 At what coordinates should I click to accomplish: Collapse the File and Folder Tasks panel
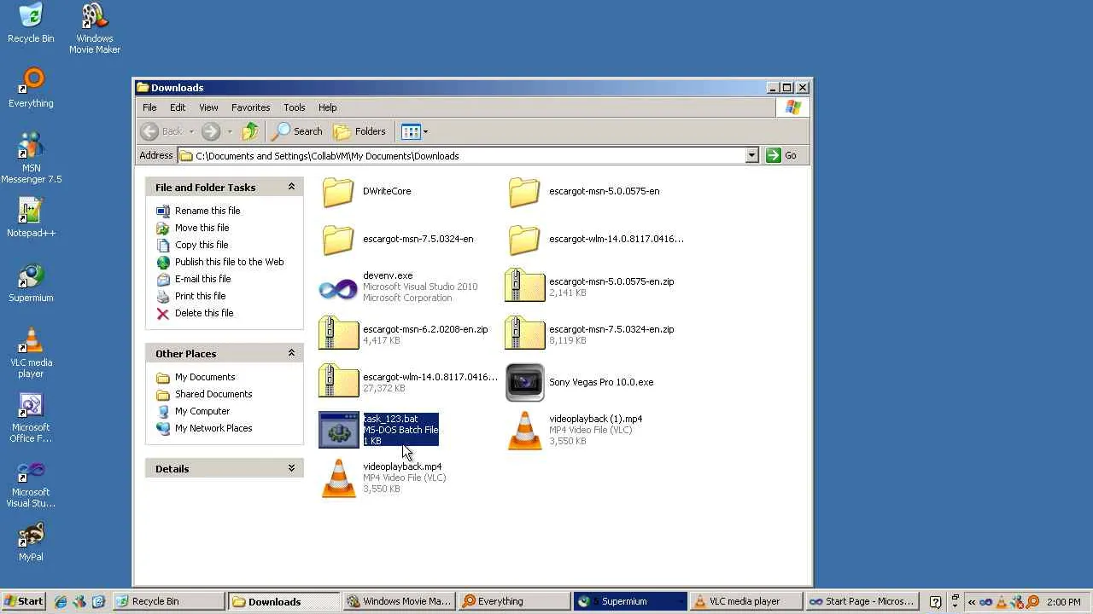pyautogui.click(x=291, y=187)
